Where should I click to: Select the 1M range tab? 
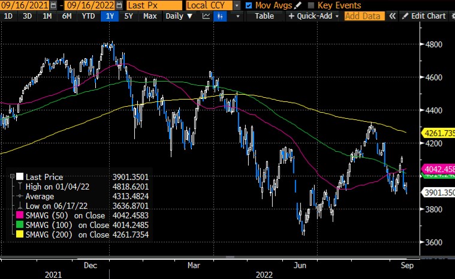point(47,16)
